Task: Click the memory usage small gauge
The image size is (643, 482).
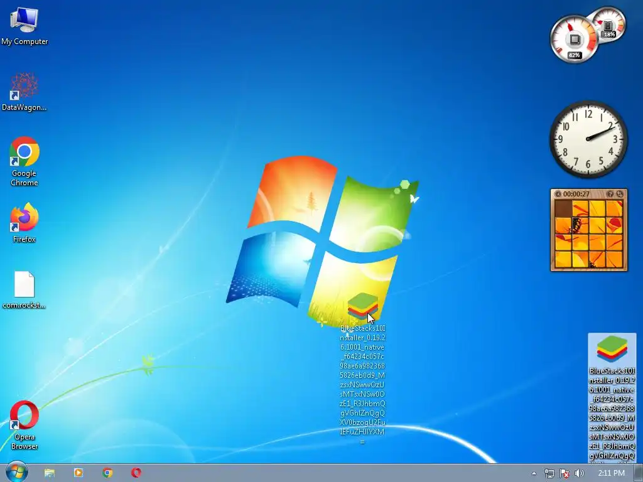Action: (609, 24)
